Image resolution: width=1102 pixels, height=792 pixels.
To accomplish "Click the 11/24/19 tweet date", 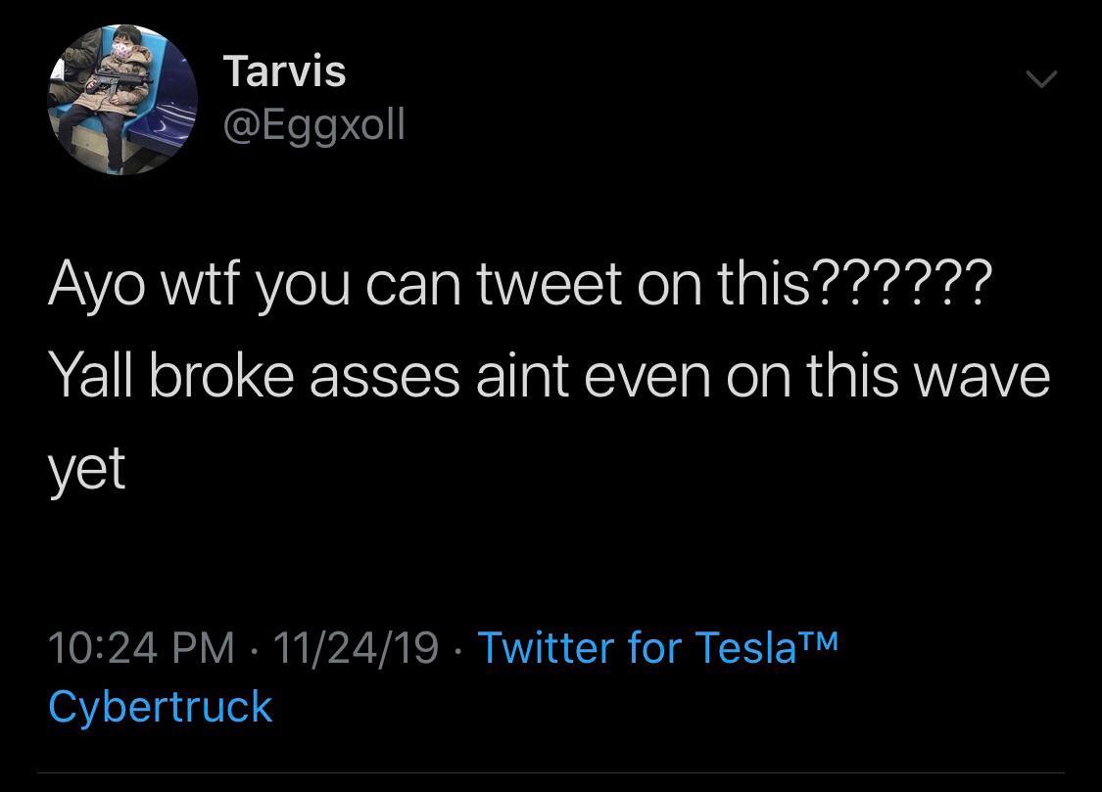I will coord(356,647).
